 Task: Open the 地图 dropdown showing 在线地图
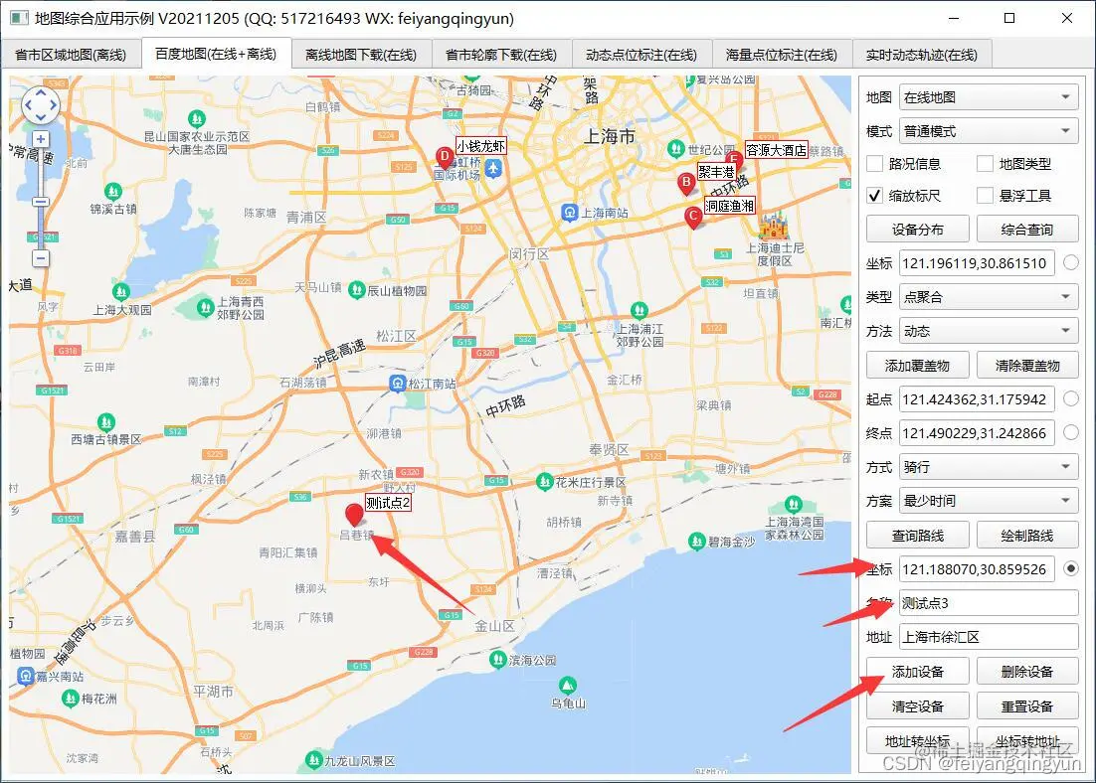pos(989,97)
